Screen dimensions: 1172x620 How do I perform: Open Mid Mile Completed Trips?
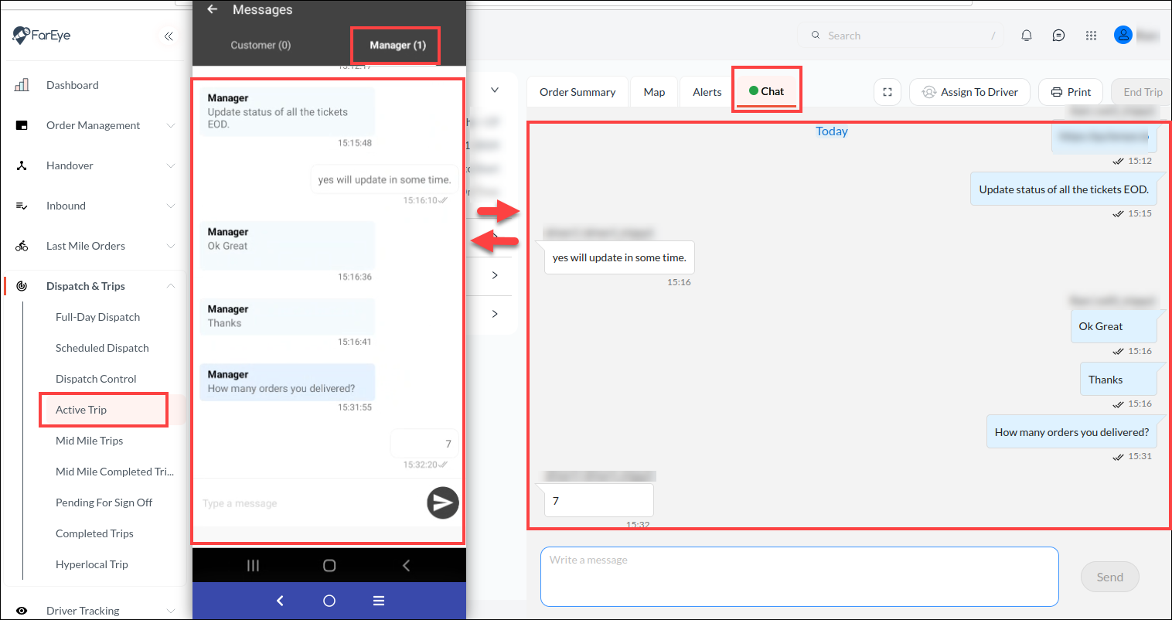point(114,472)
